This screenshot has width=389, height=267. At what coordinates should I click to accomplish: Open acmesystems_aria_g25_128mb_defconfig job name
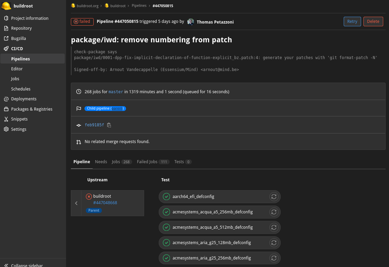point(212,243)
